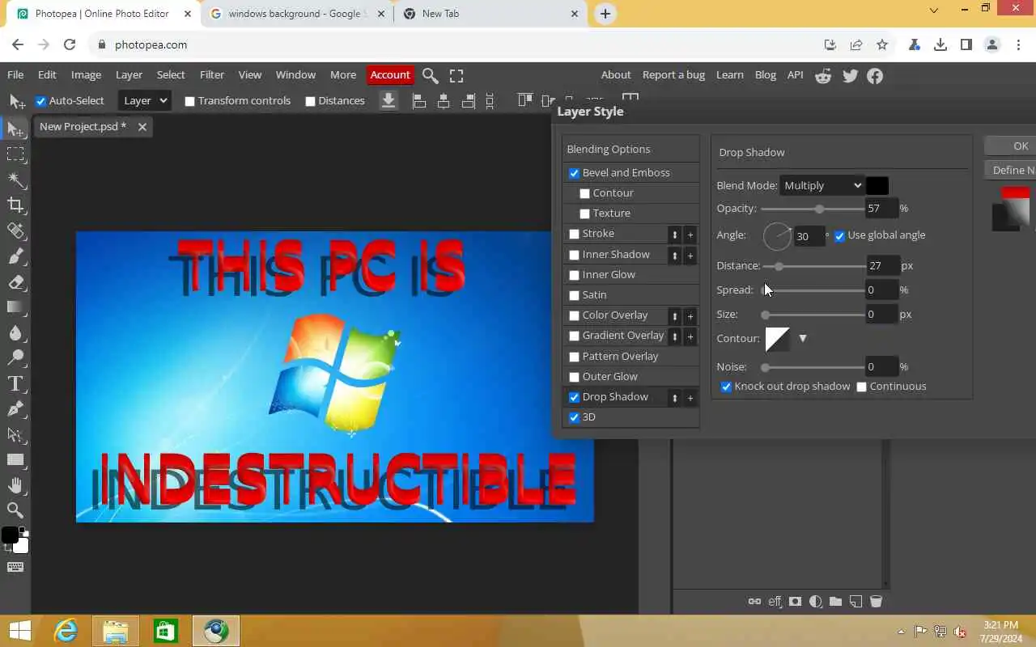Create a new folder in layers panel
1036x647 pixels.
pyautogui.click(x=835, y=601)
